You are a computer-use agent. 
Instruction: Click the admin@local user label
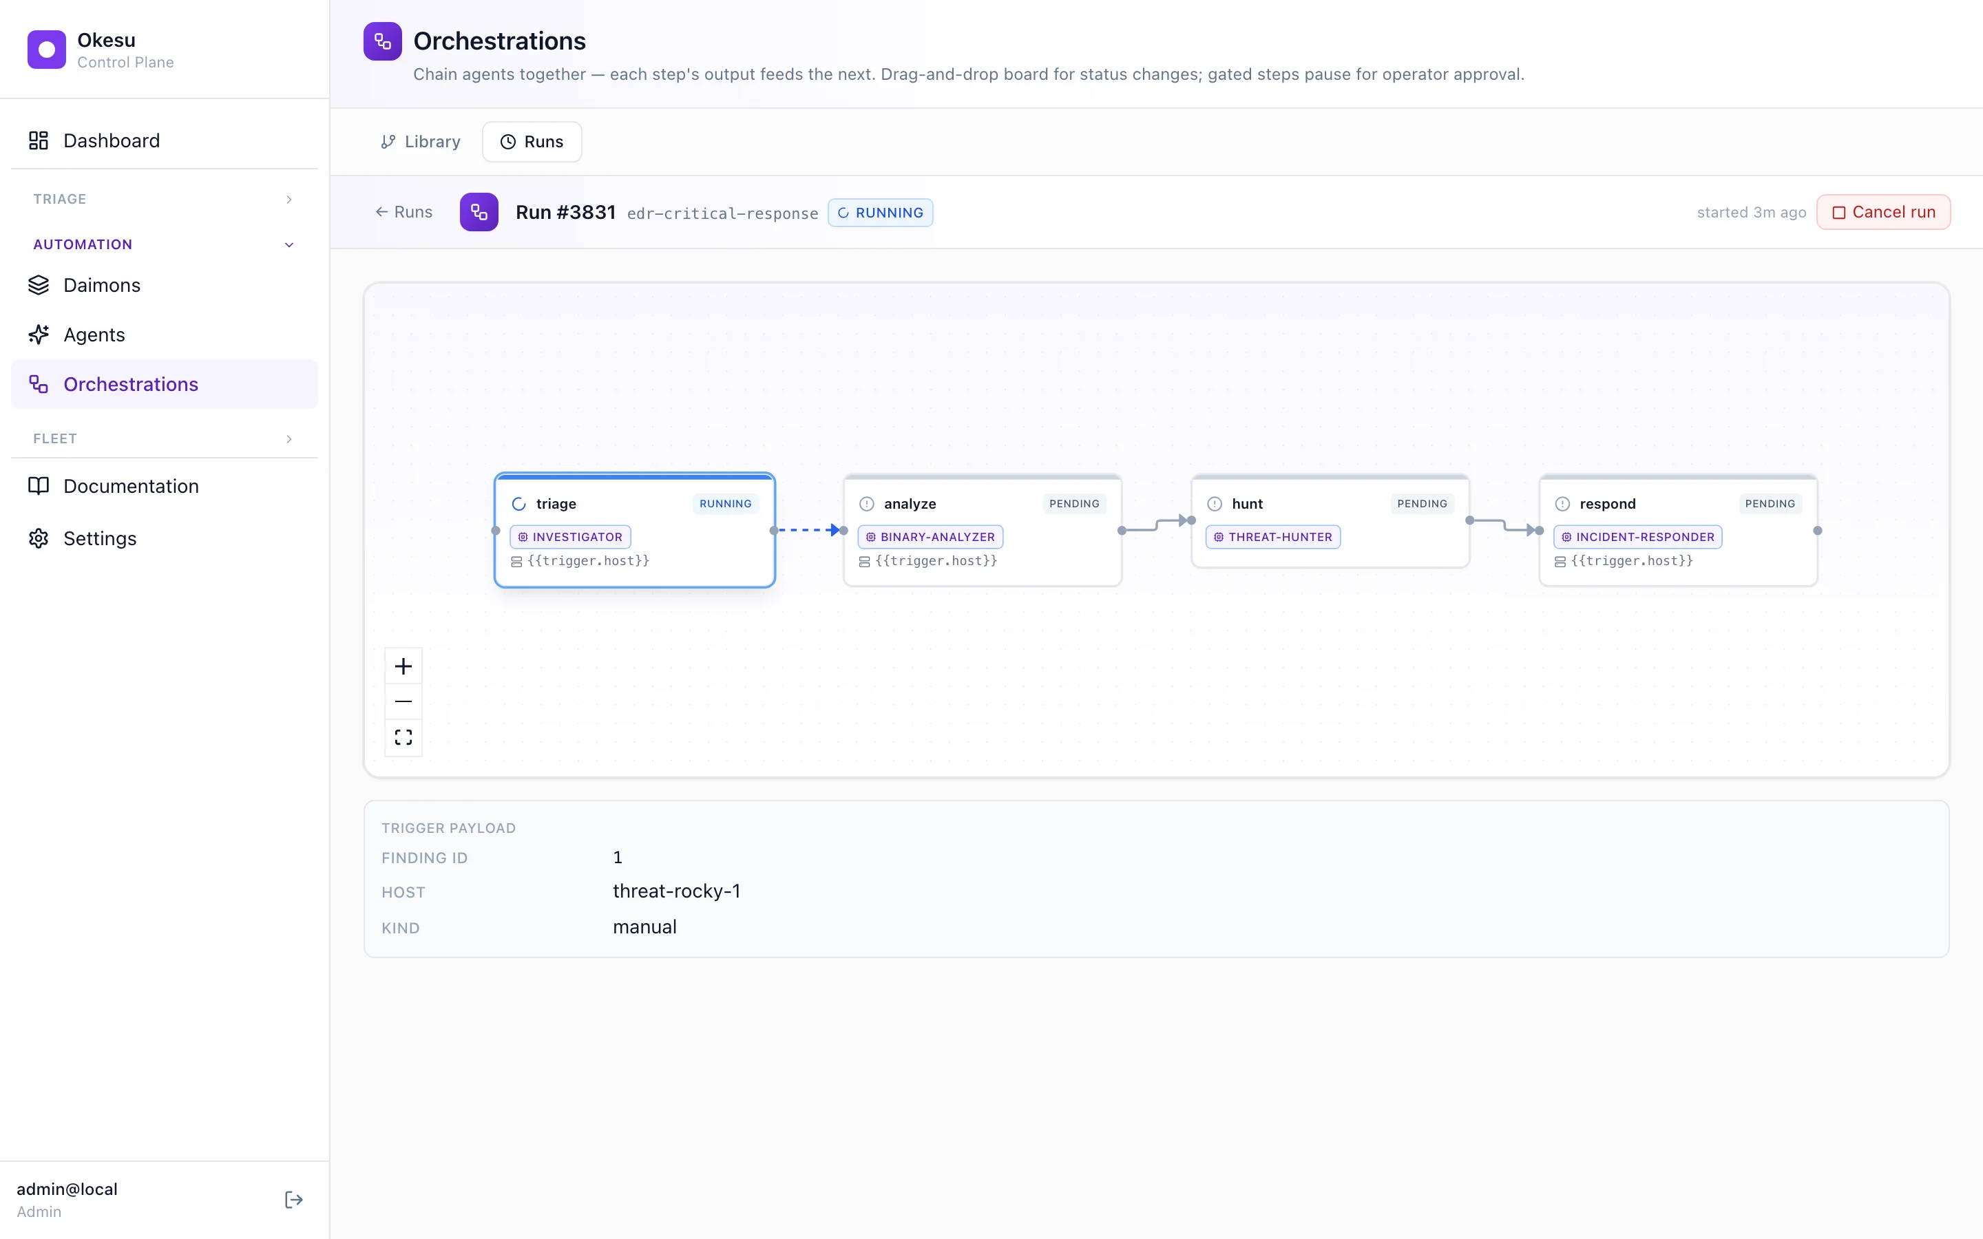coord(67,1189)
